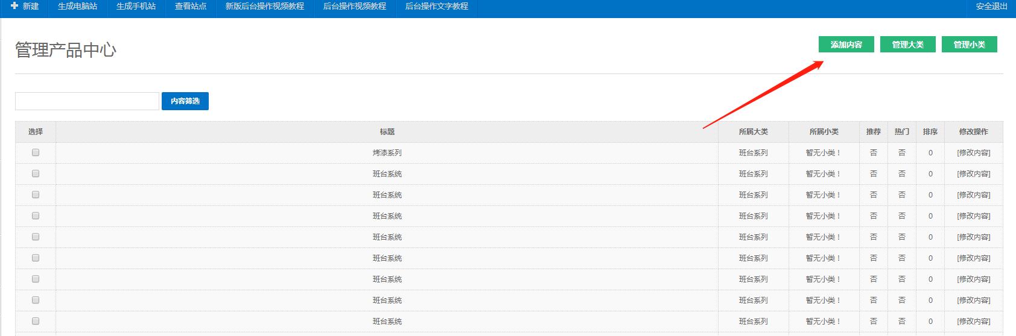Click [修改内容] for 烤漆系列 row
Viewport: 1016px width, 336px height.
pos(973,153)
